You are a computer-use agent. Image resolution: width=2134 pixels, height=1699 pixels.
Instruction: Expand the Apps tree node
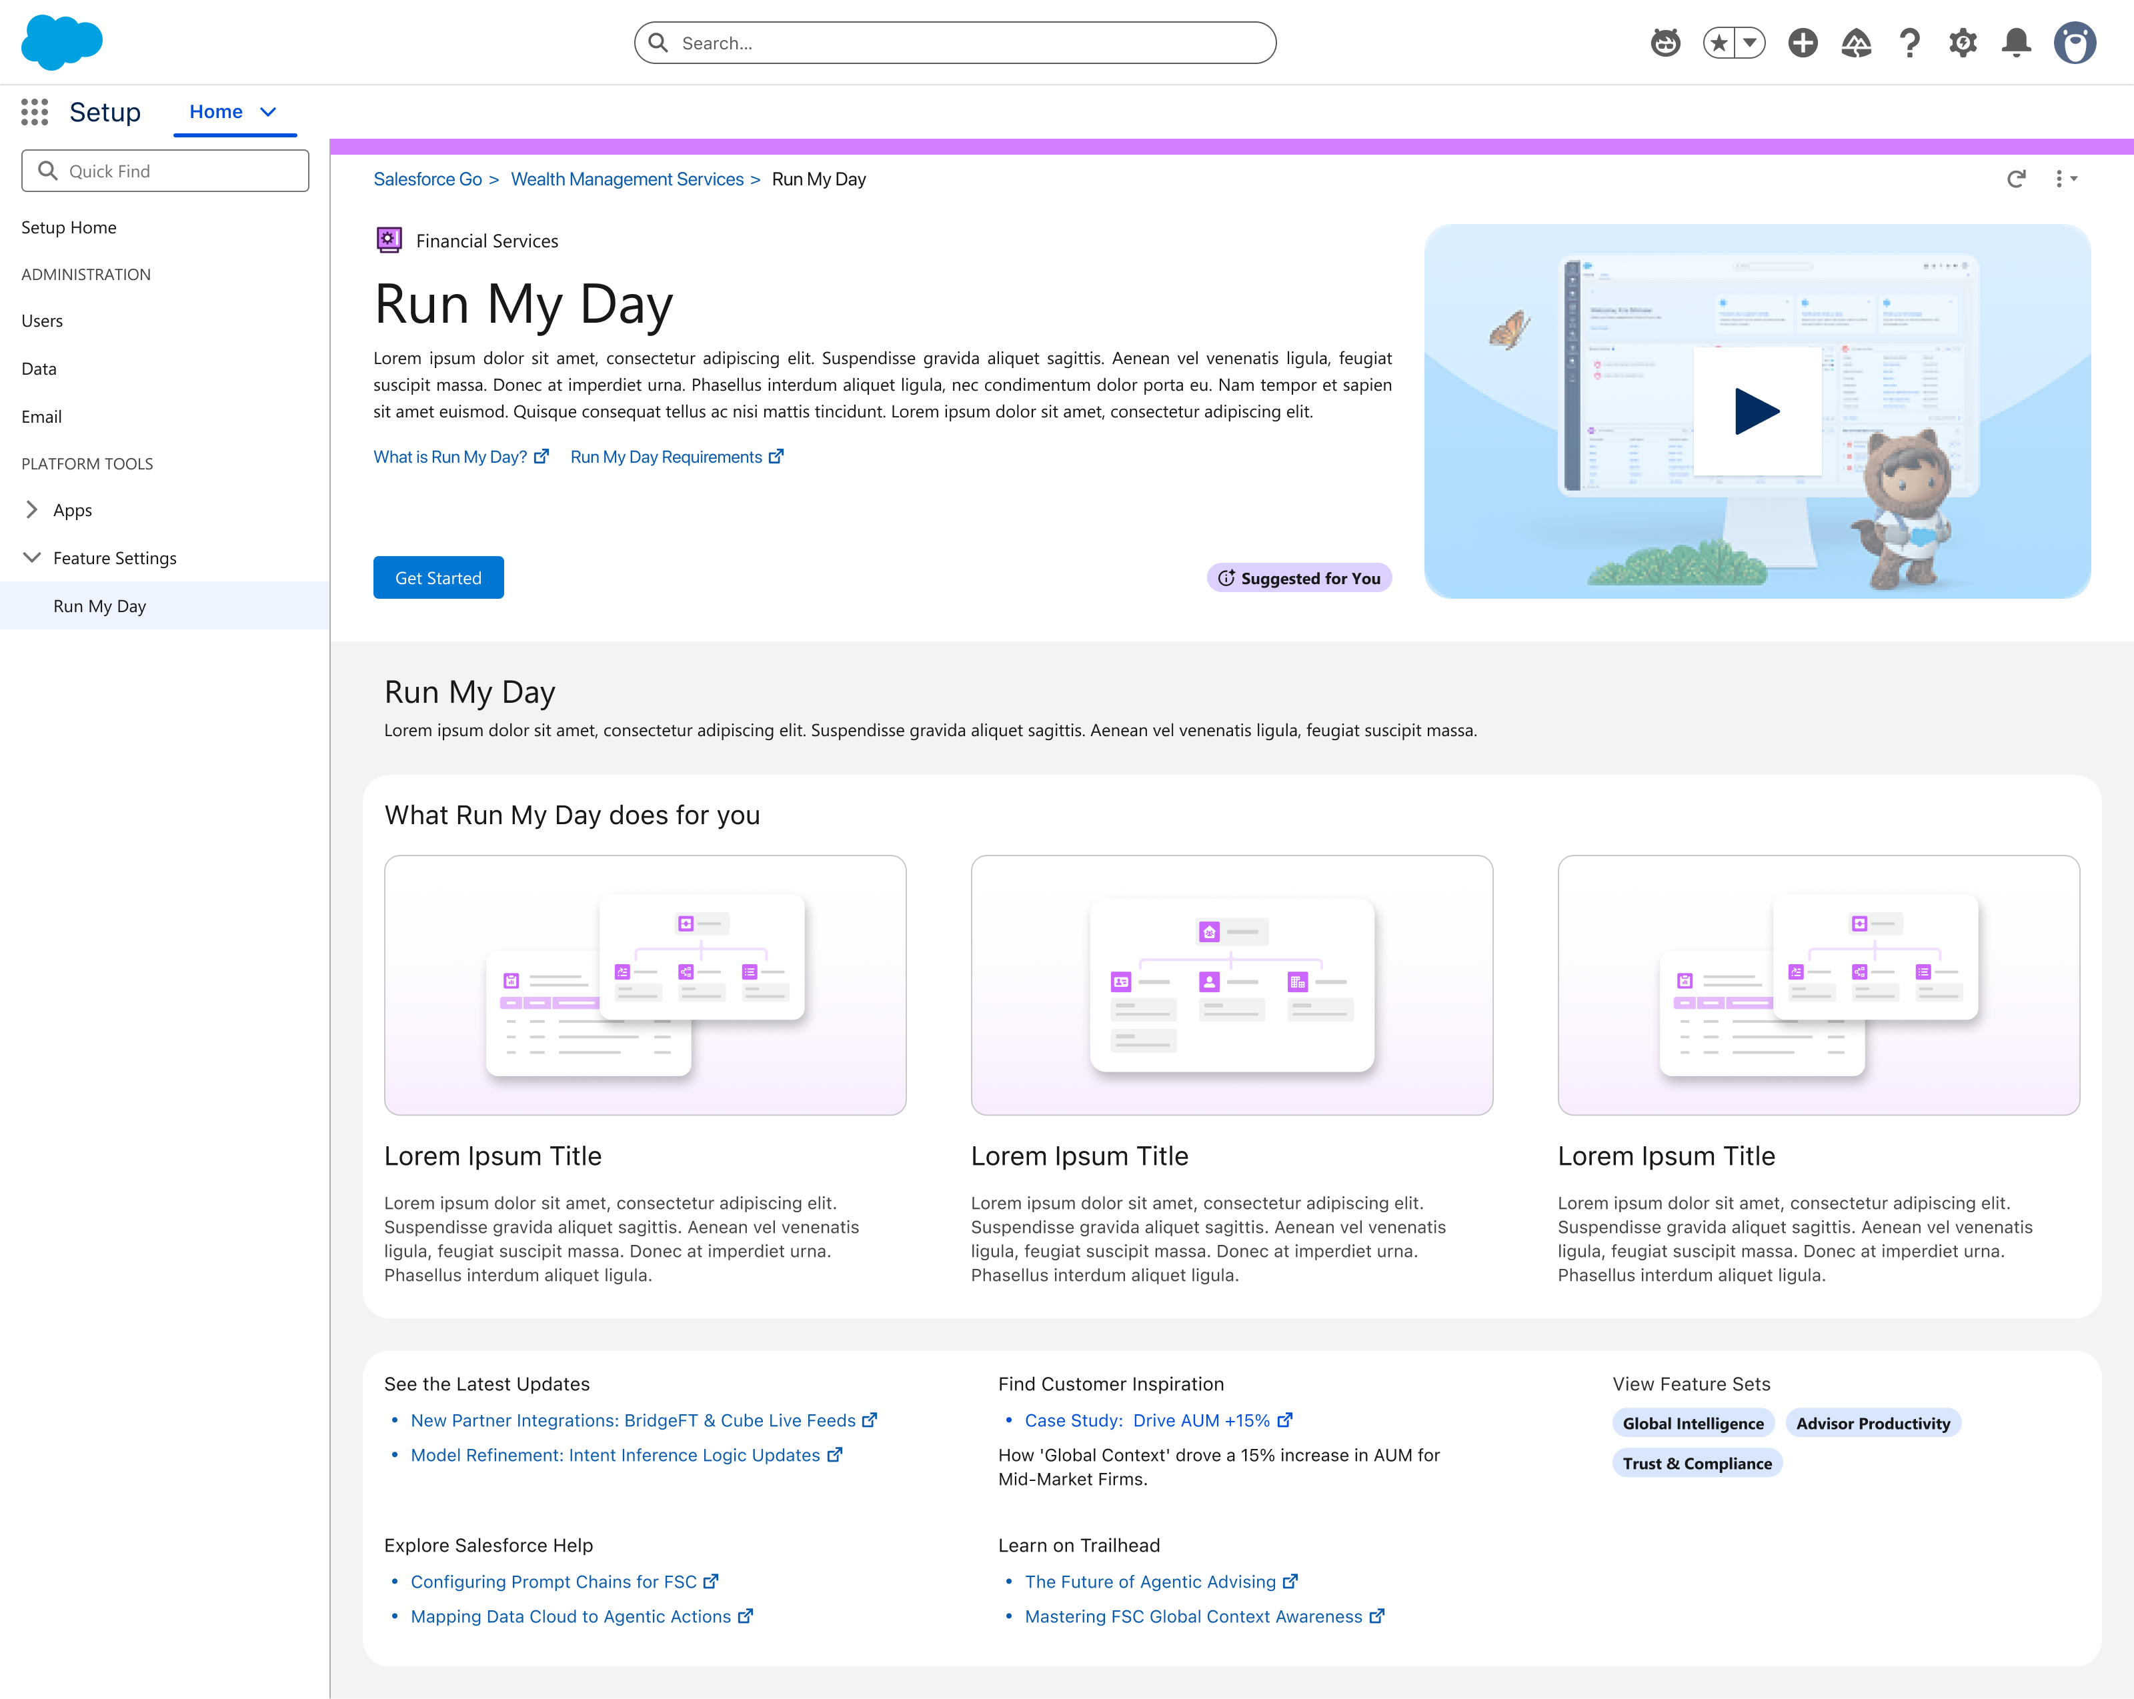pos(31,509)
